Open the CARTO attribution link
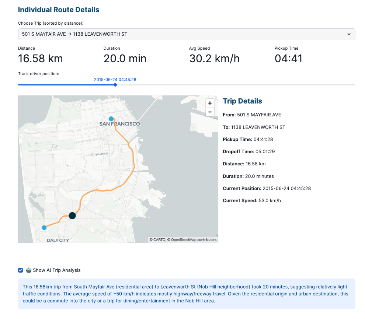Screen dimensions: 365x319 (157, 239)
